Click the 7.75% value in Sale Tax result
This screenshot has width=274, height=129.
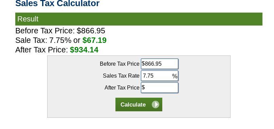pos(60,40)
